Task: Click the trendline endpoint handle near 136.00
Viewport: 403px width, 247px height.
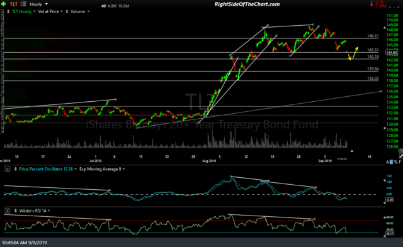Action: pos(381,91)
